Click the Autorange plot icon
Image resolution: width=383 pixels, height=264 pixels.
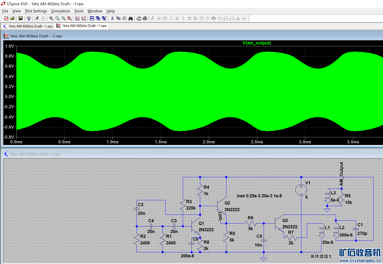point(78,19)
